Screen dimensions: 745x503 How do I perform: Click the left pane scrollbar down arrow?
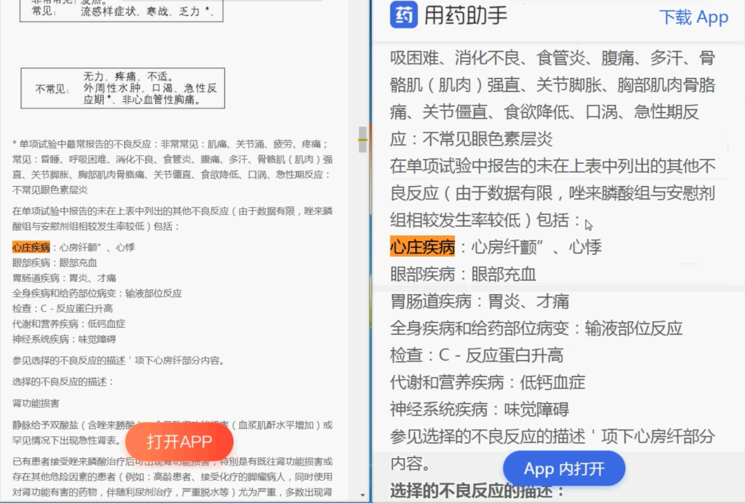point(363,495)
